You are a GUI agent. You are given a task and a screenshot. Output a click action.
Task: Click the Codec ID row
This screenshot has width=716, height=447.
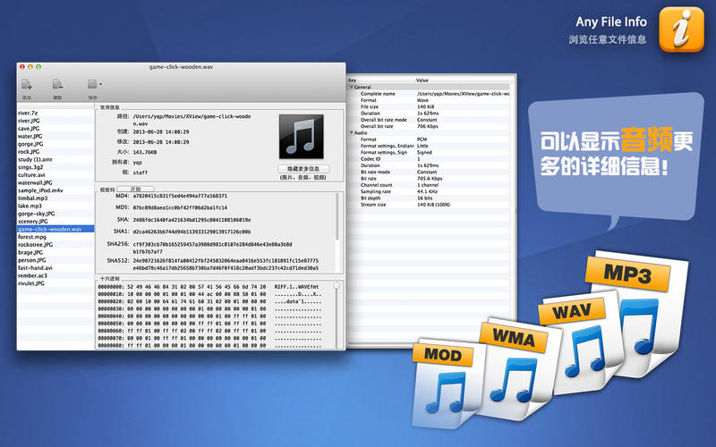click(x=429, y=159)
